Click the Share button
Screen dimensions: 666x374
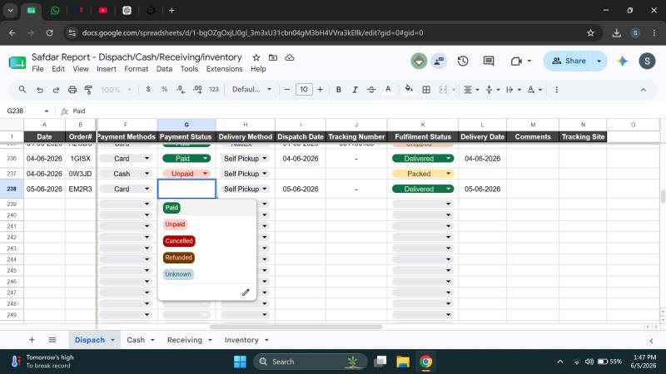(569, 61)
